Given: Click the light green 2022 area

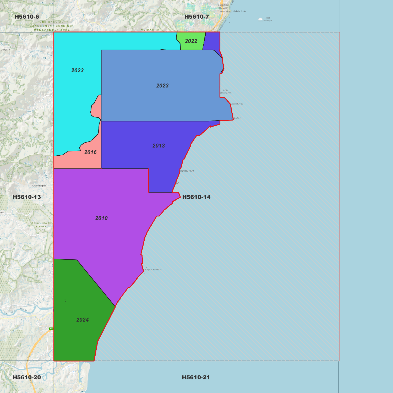Looking at the screenshot, I should 191,41.
